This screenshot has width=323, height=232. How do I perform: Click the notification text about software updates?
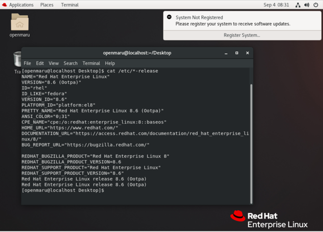click(233, 24)
